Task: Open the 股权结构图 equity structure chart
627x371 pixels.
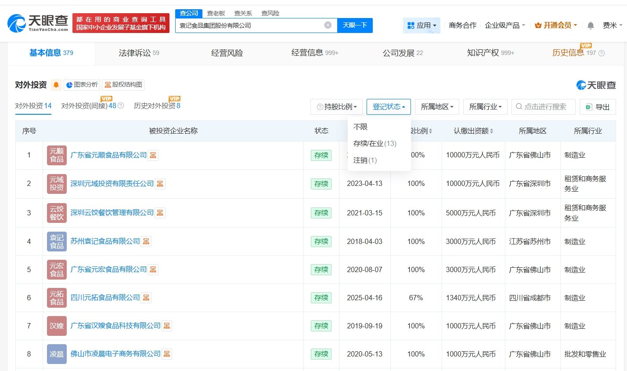Action: pos(123,85)
